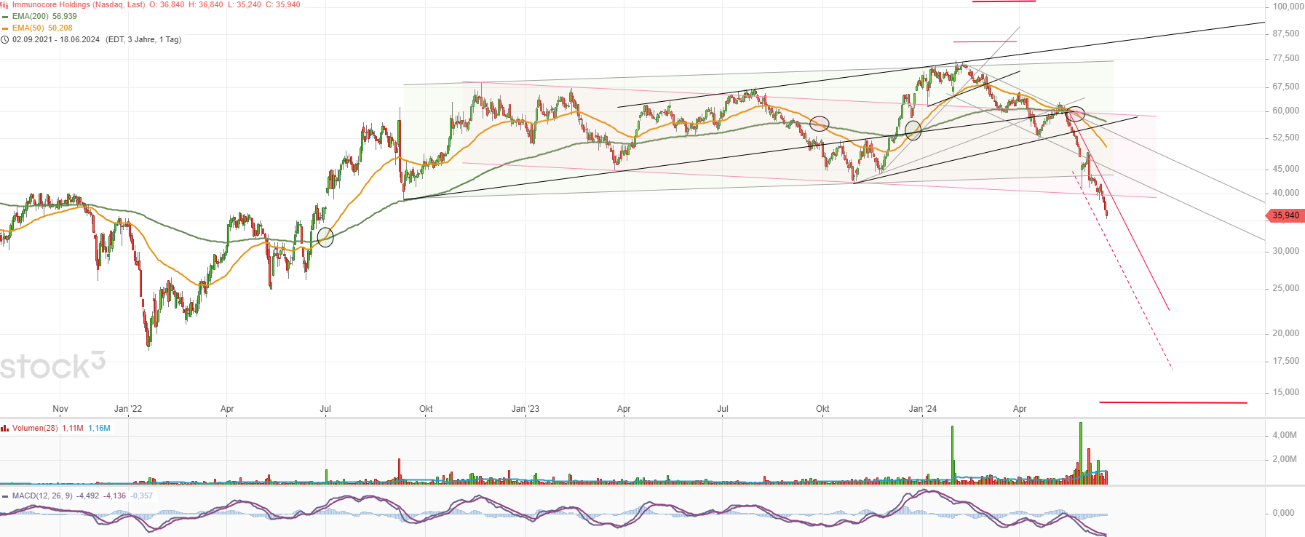Select the EMA(200) indicator label
This screenshot has height=537, width=1305.
(31, 16)
